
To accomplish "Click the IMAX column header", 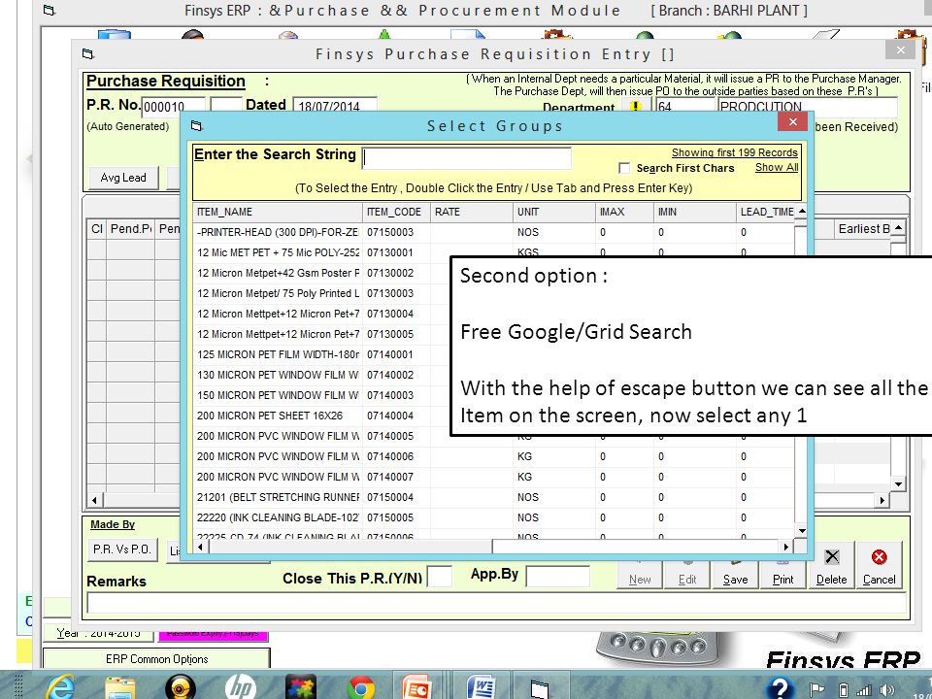I will (624, 213).
